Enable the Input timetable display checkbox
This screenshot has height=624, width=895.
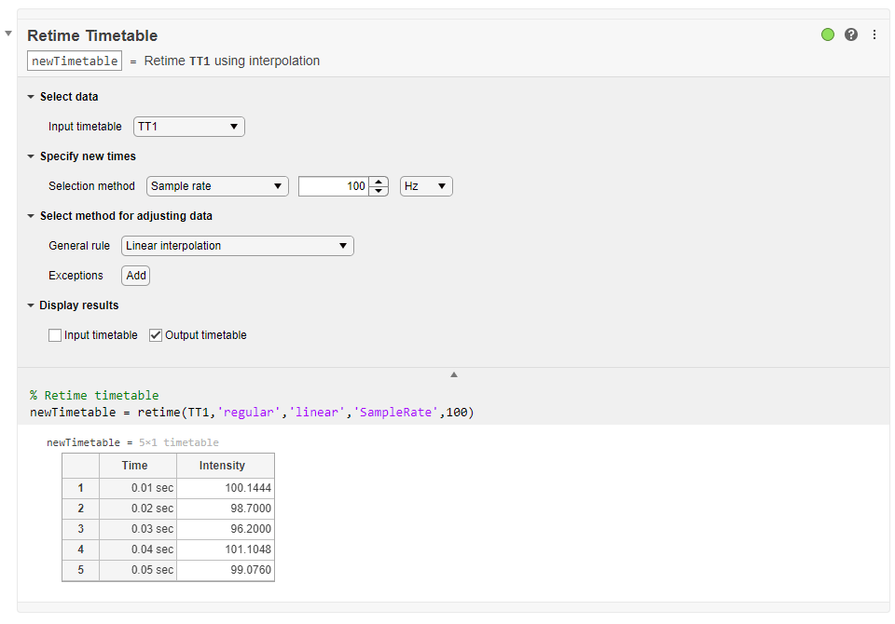pyautogui.click(x=55, y=334)
